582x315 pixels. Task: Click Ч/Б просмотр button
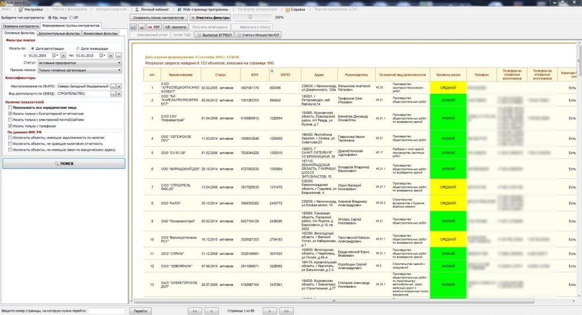click(176, 27)
